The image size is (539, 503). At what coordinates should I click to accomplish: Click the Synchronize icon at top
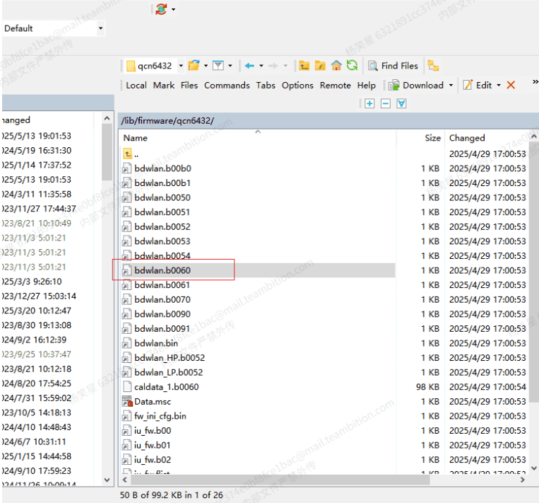(x=161, y=9)
